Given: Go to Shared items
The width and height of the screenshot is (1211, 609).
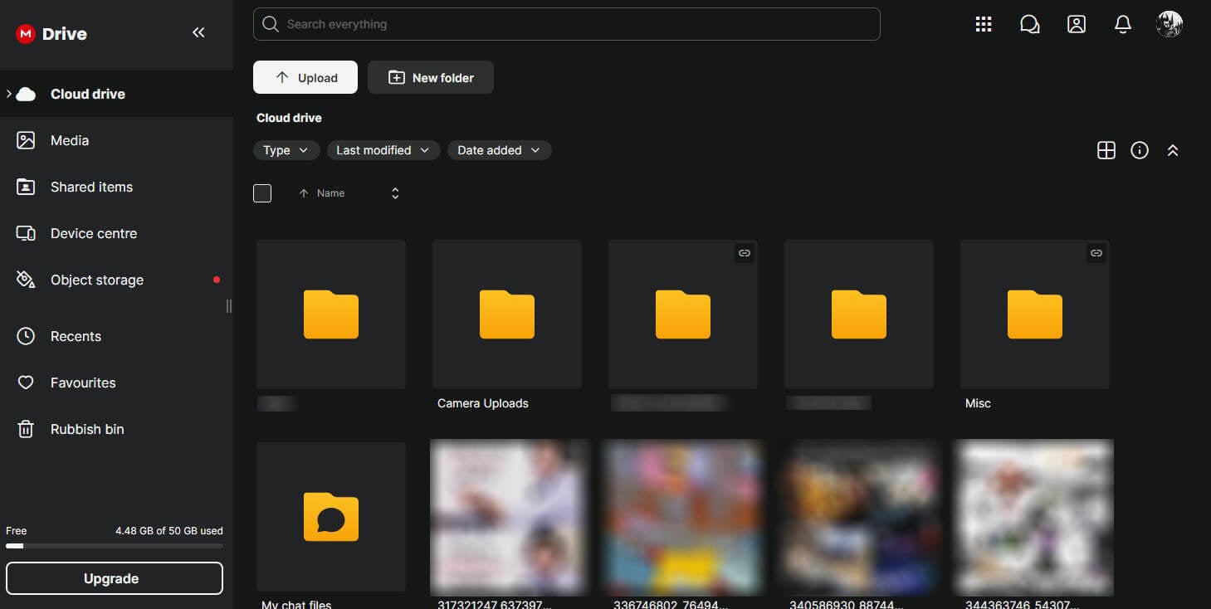Looking at the screenshot, I should coord(116,187).
